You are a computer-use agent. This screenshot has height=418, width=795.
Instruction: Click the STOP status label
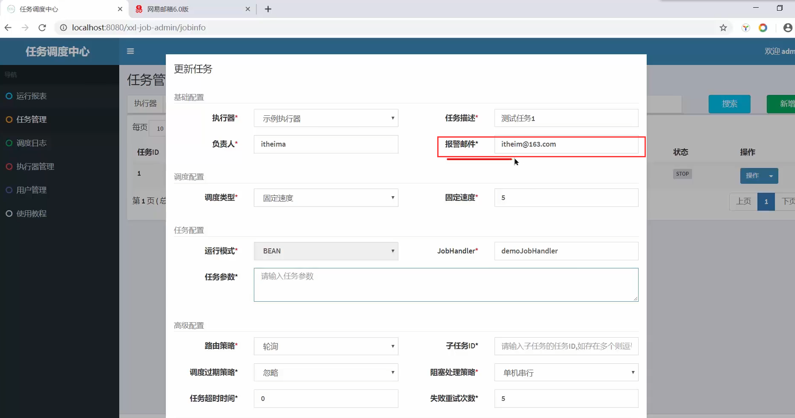(683, 174)
